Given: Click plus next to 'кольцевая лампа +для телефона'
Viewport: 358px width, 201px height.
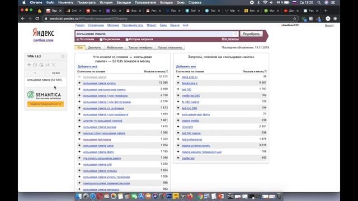Looking at the screenshot, I should point(79,95).
